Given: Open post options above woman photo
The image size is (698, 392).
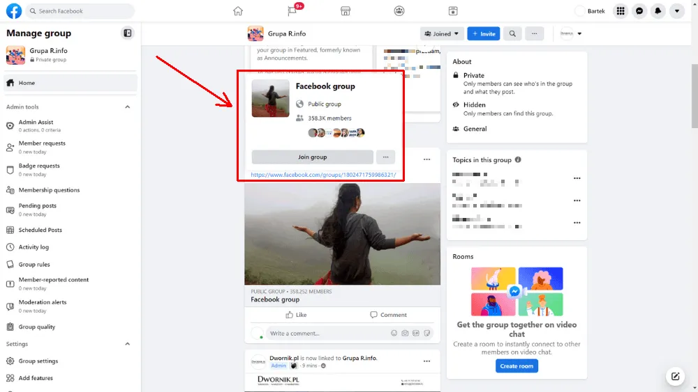Looking at the screenshot, I should [x=427, y=159].
